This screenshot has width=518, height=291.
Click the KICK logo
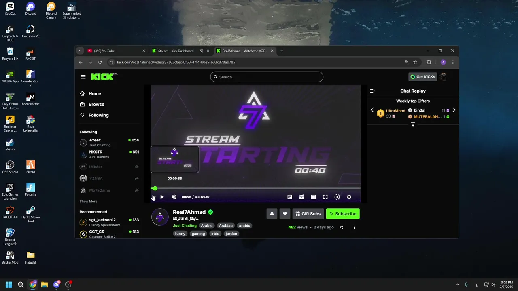(103, 77)
